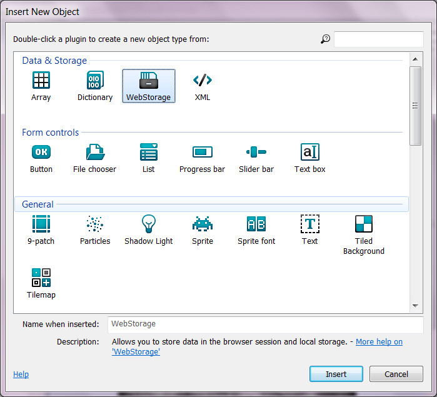Choose the Dictionary plugin icon
The height and width of the screenshot is (397, 437).
coord(95,81)
